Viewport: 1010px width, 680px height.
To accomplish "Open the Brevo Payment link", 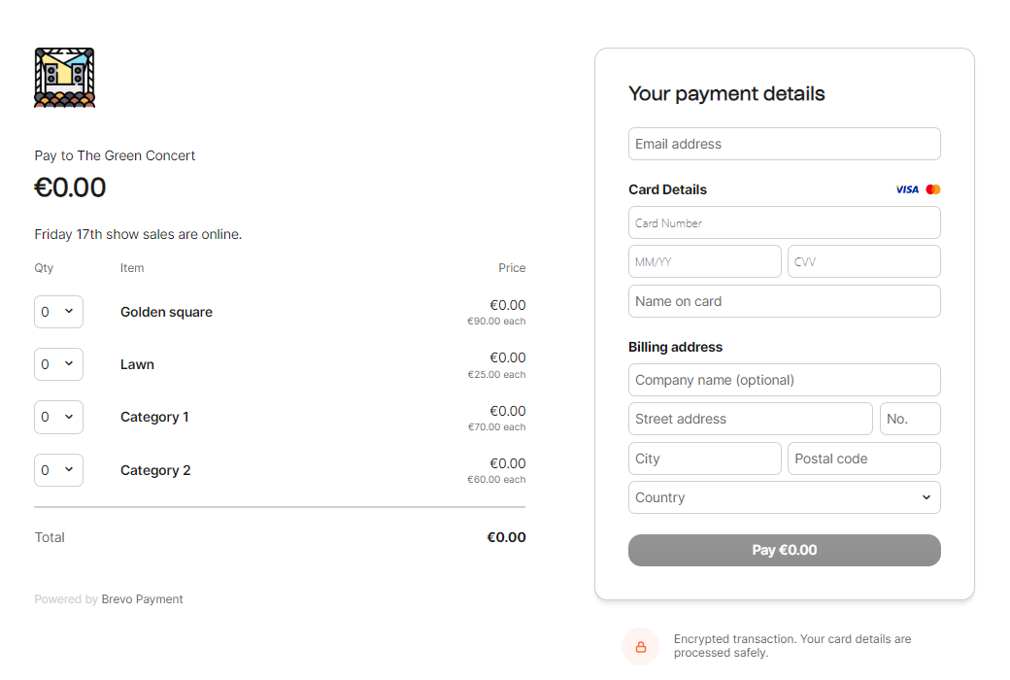I will (142, 599).
